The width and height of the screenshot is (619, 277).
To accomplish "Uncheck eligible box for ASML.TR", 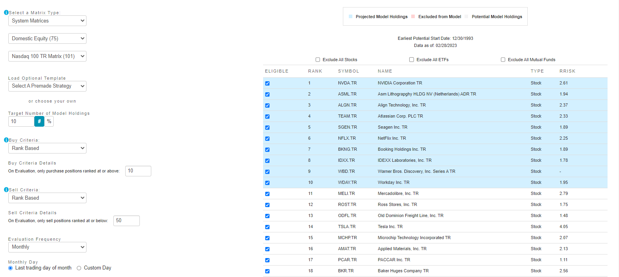I will (x=267, y=94).
